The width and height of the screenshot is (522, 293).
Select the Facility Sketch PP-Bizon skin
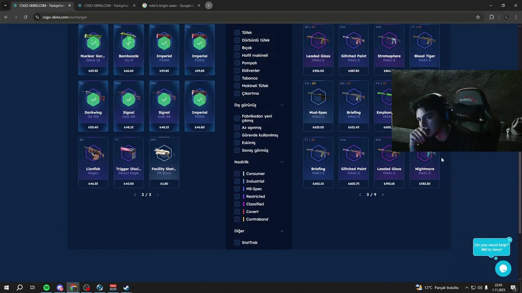[x=164, y=162]
